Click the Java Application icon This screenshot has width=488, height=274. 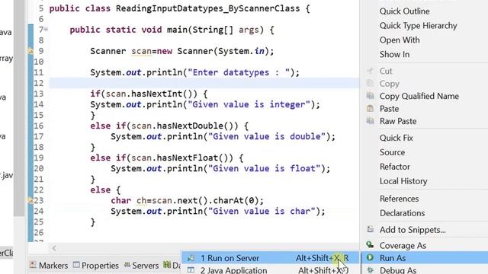click(x=191, y=270)
